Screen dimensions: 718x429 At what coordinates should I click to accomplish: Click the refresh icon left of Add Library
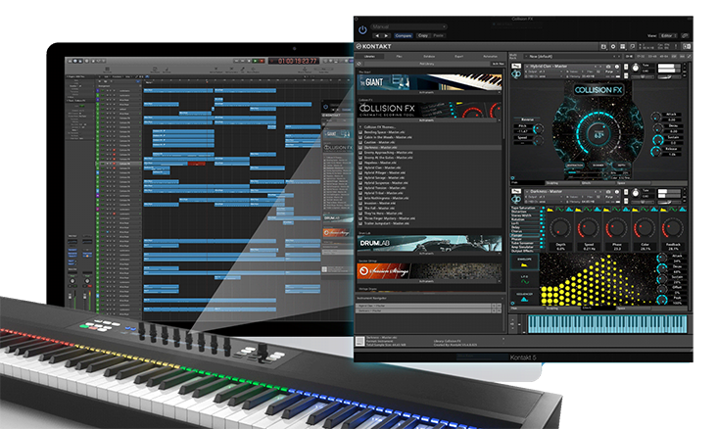point(359,64)
